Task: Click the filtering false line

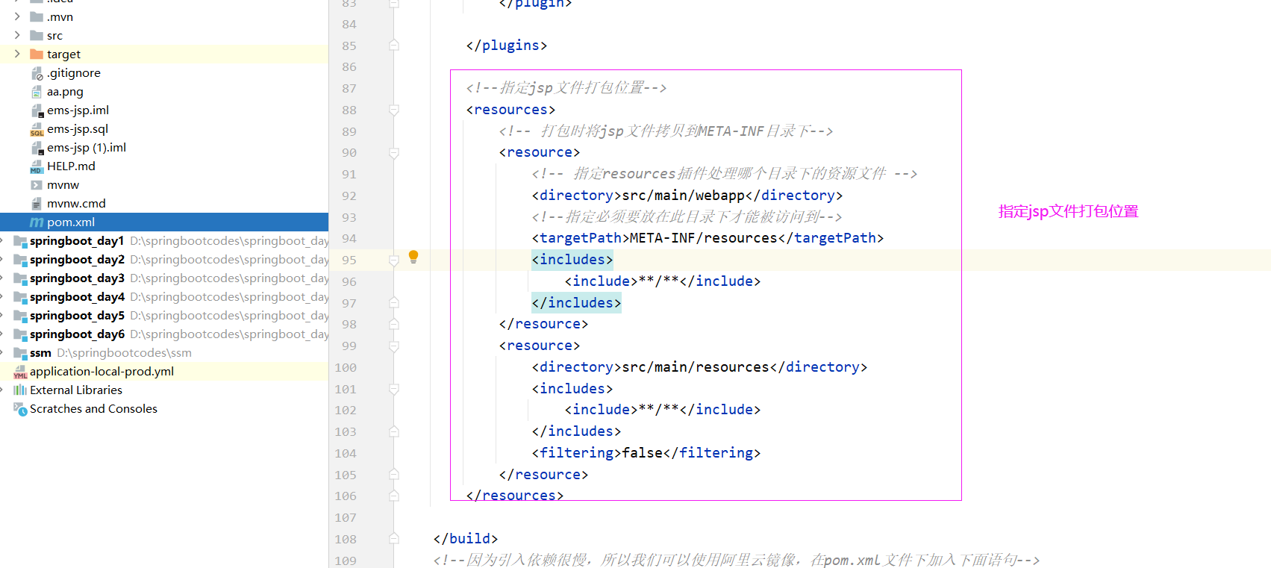Action: point(646,453)
